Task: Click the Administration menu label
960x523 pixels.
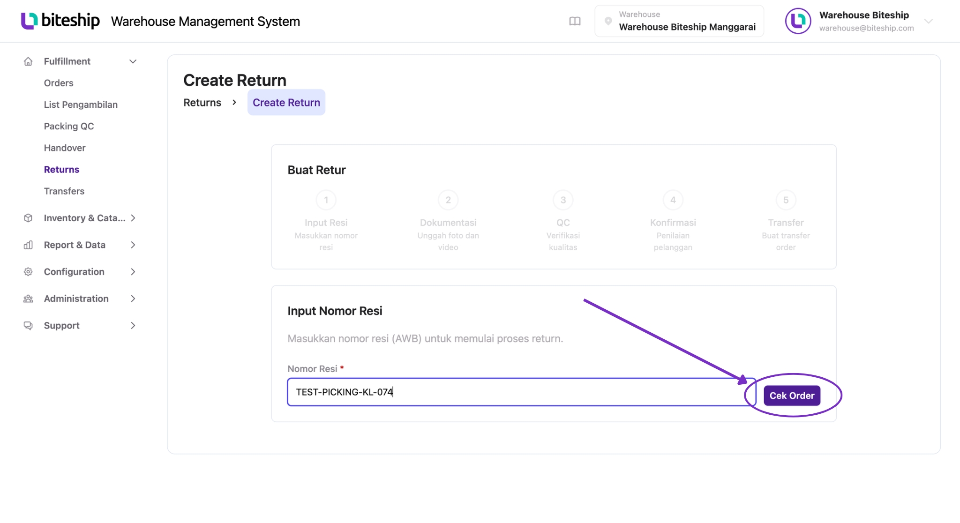Action: [x=76, y=299]
